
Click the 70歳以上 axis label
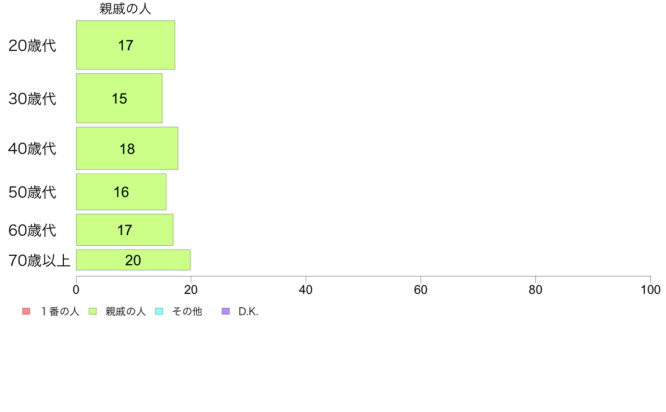point(39,260)
